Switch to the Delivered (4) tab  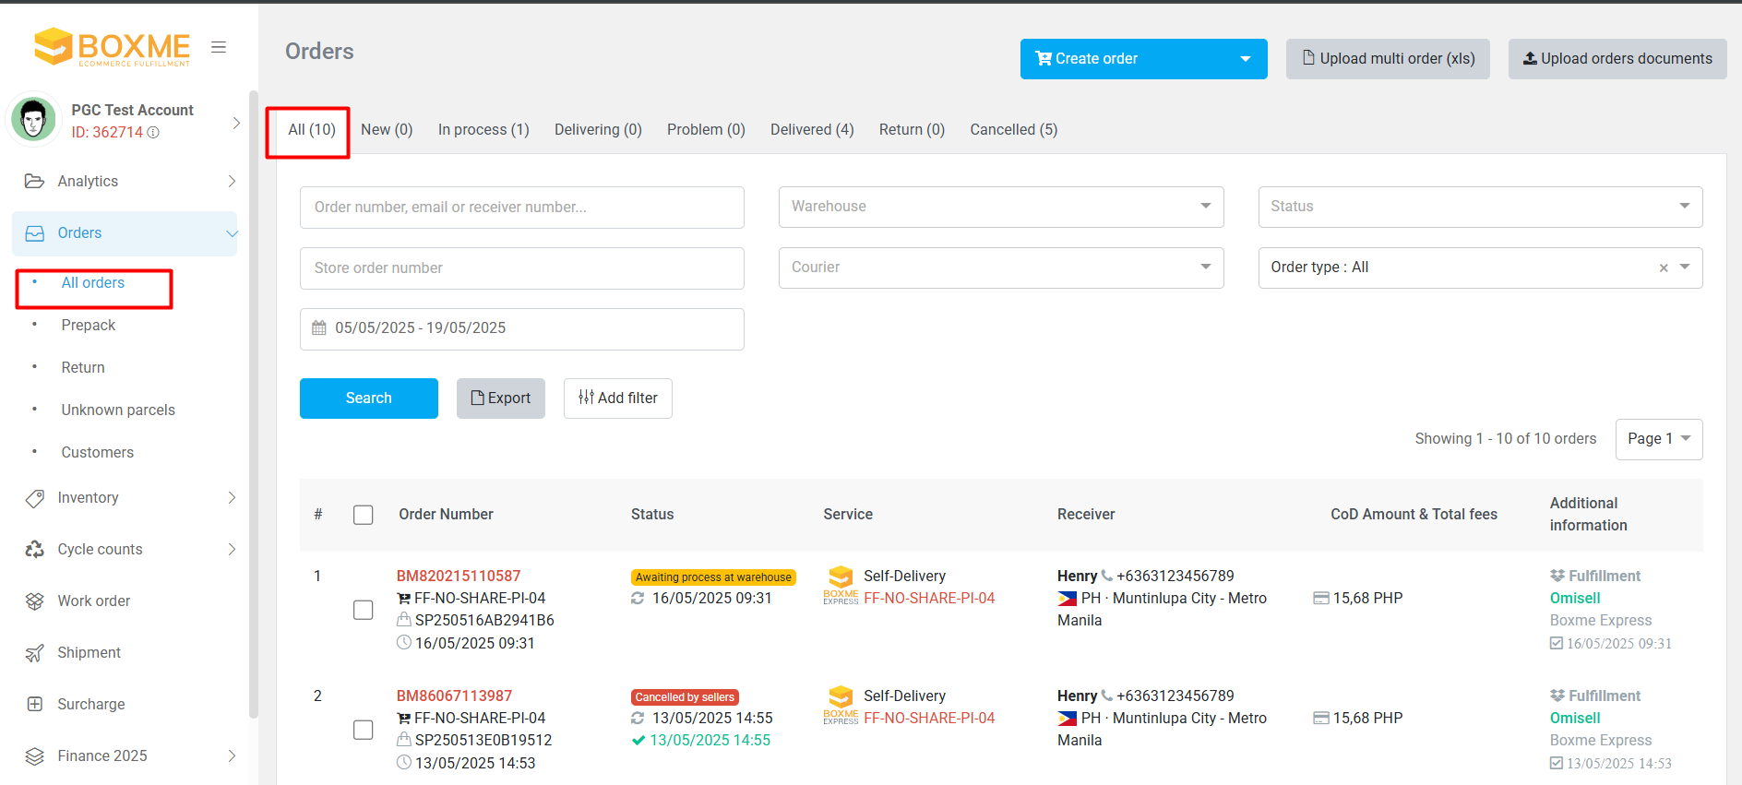pyautogui.click(x=812, y=130)
